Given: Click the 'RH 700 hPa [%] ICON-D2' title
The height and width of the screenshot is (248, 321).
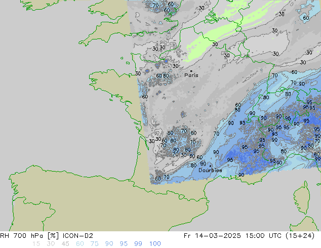Looking at the screenshot, I should 47,236.
